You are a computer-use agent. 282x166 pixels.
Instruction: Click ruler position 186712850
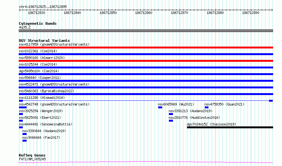click(108, 13)
